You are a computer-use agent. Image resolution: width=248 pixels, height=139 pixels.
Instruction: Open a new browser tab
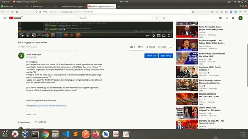[119, 6]
